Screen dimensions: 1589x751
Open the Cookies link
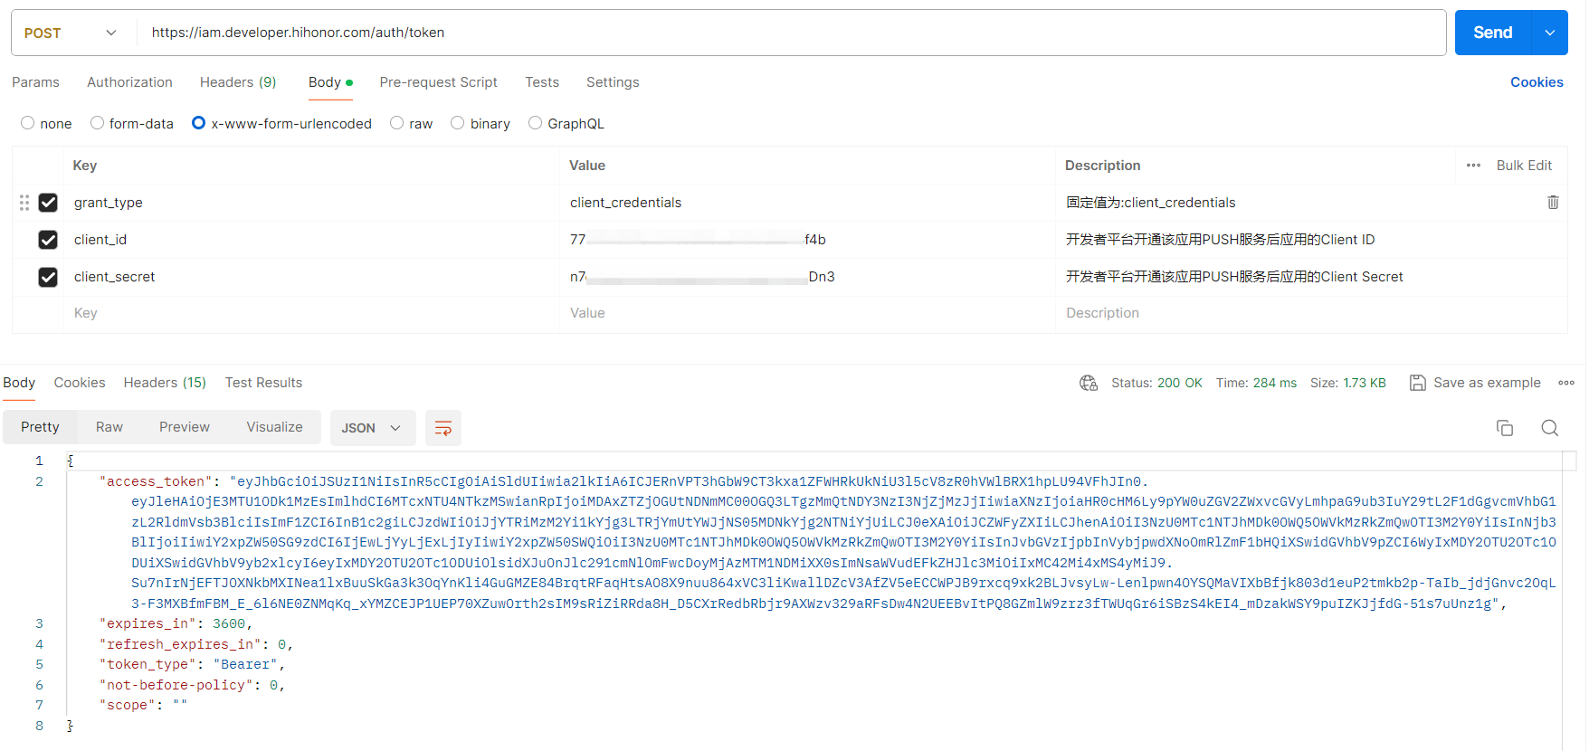(1536, 82)
